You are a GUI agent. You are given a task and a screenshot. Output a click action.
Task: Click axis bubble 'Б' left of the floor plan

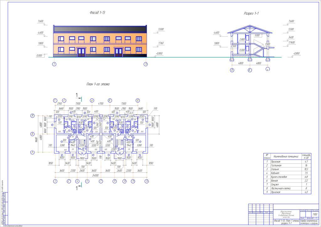point(32,134)
